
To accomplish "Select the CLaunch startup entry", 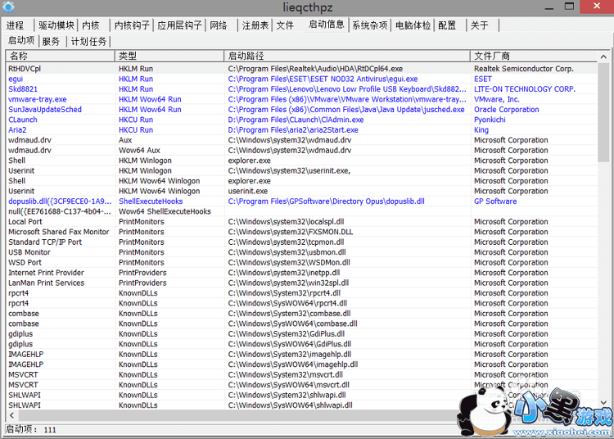I will point(301,120).
